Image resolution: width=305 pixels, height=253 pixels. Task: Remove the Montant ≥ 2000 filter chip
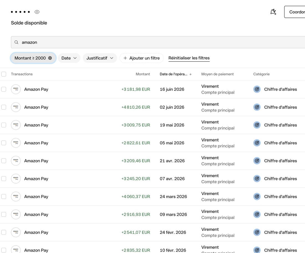point(50,58)
